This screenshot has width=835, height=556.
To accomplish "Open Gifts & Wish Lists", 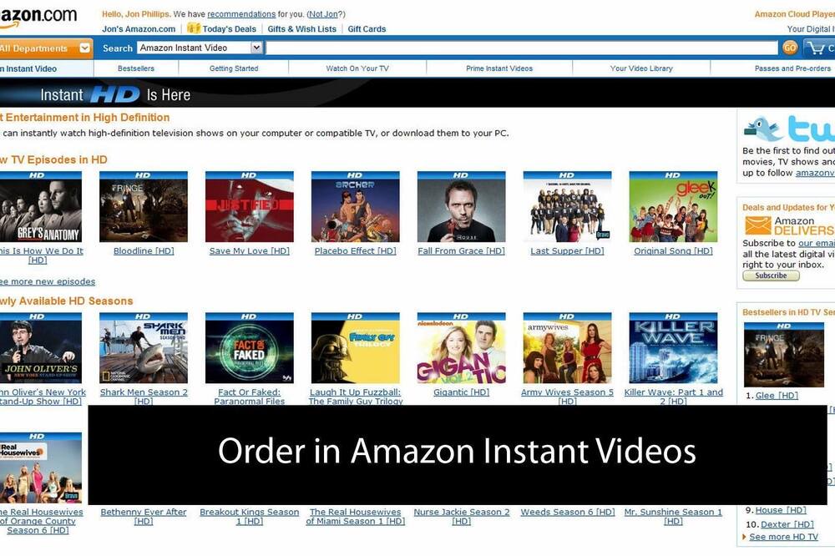I will [x=302, y=28].
